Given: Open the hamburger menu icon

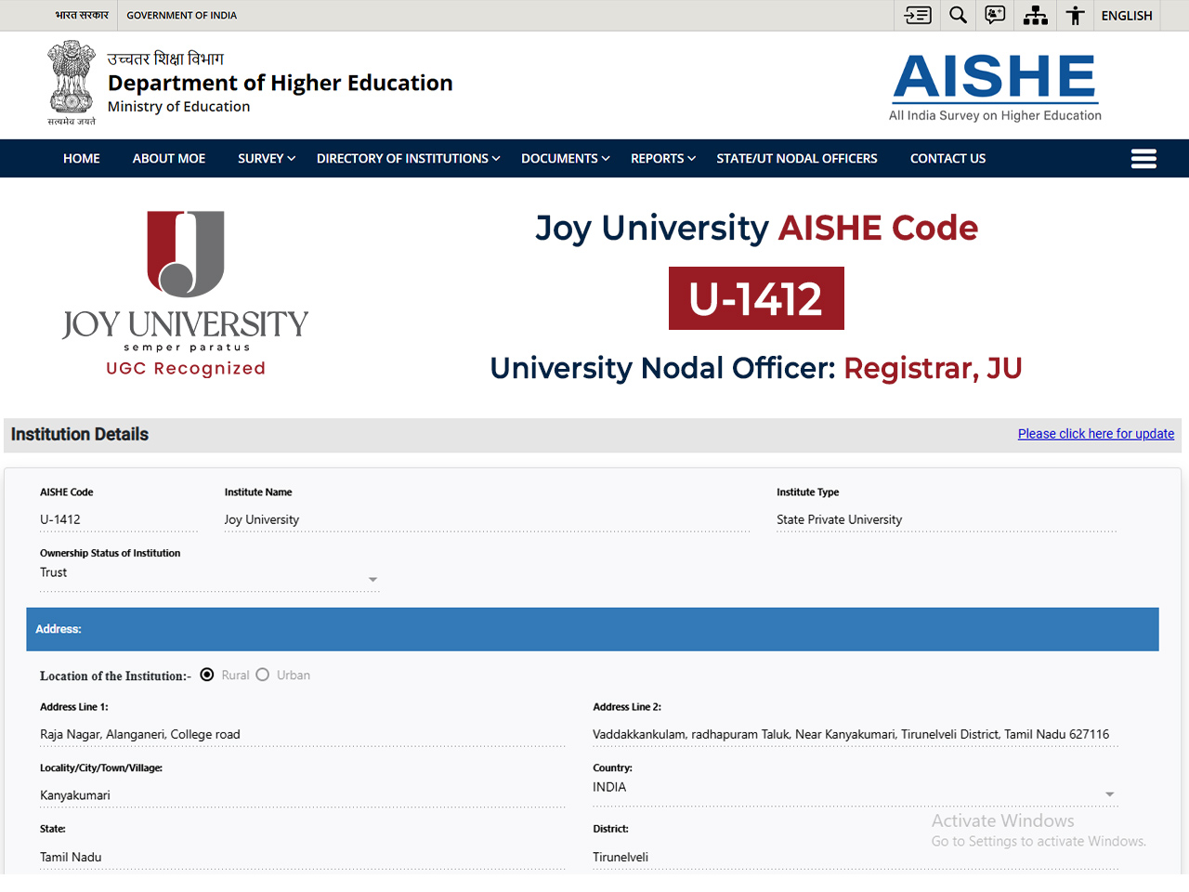Looking at the screenshot, I should click(1143, 159).
